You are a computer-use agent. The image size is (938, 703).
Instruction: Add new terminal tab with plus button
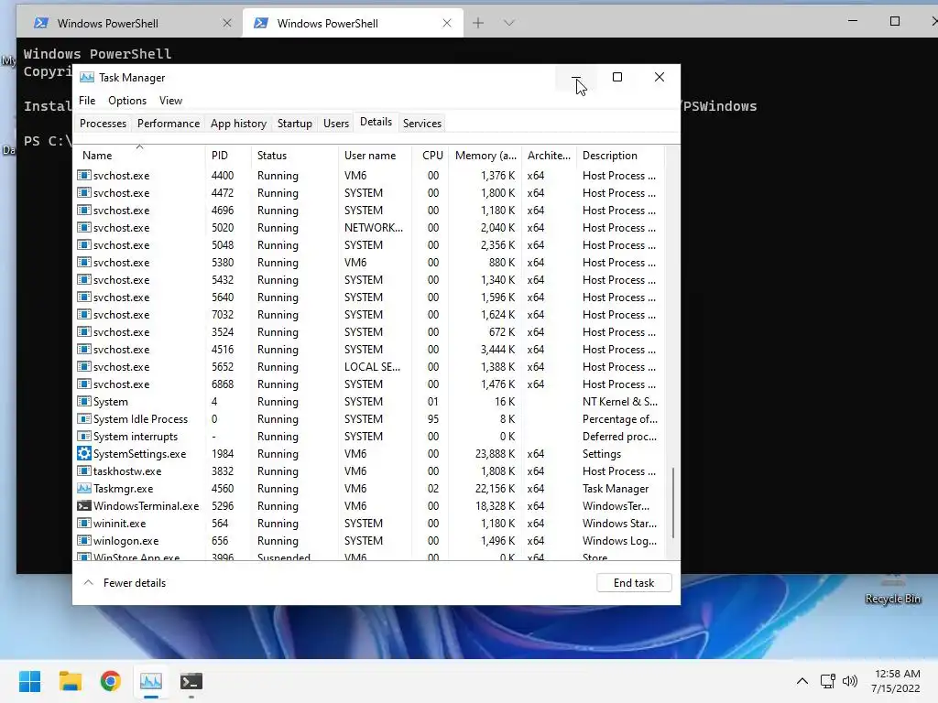click(x=478, y=23)
